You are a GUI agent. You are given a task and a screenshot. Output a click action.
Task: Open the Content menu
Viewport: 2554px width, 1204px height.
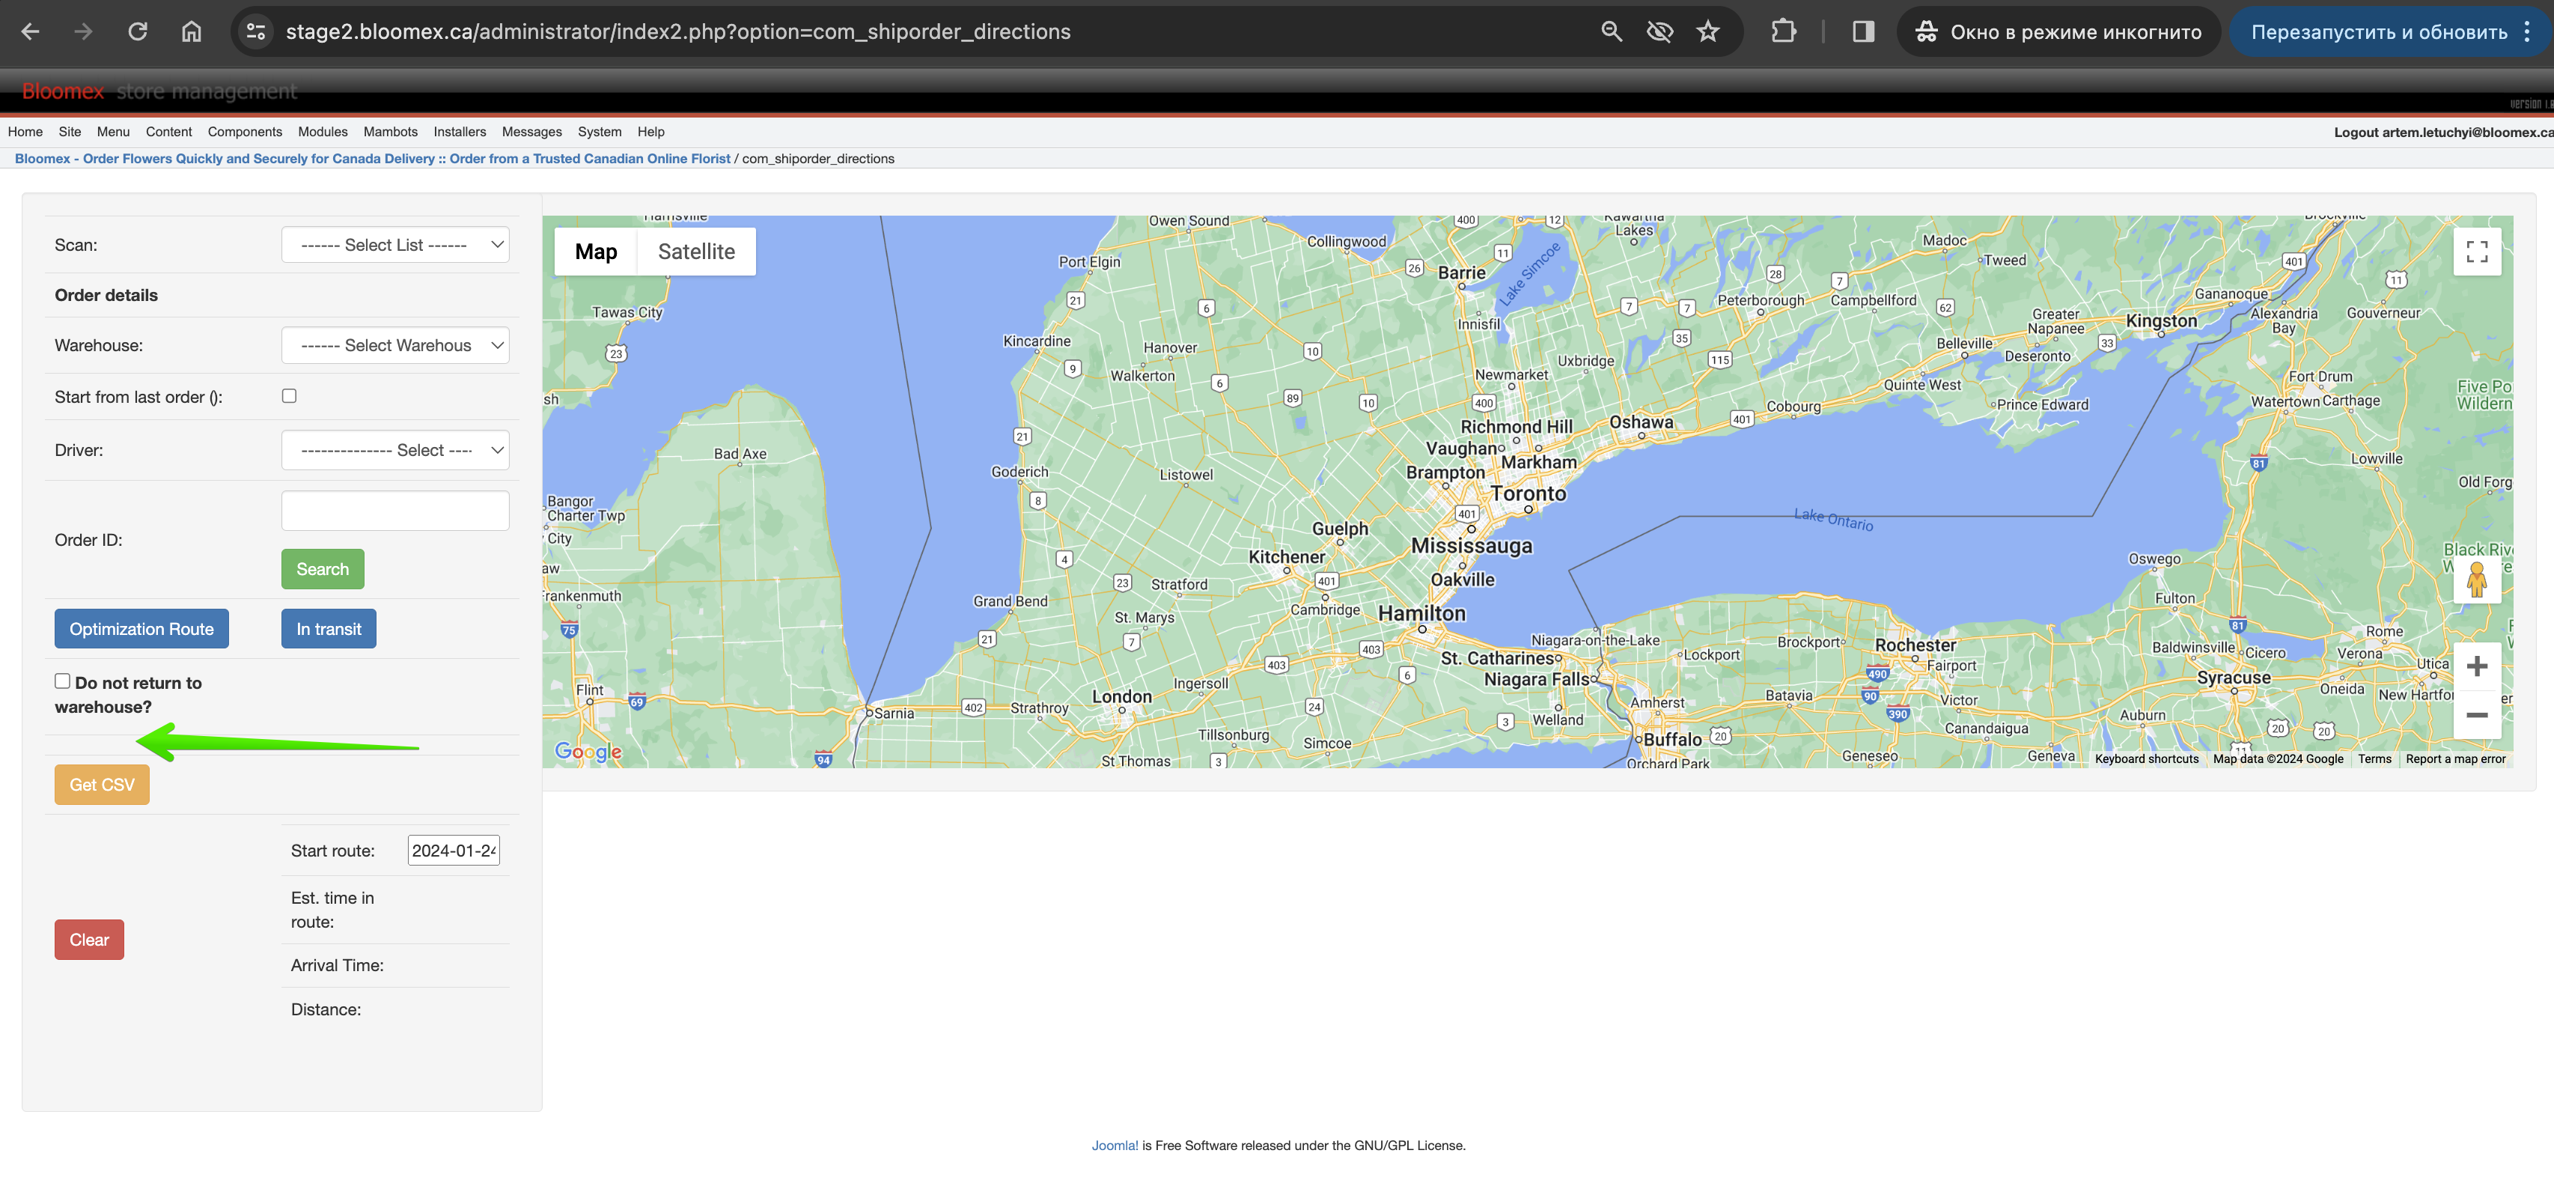(168, 132)
